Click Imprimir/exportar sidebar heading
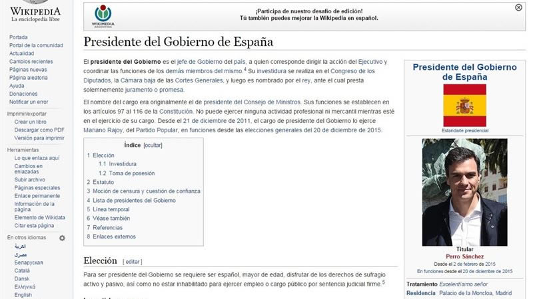 tap(27, 114)
